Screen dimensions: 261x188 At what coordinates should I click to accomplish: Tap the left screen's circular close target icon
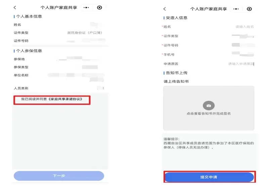(x=99, y=7)
